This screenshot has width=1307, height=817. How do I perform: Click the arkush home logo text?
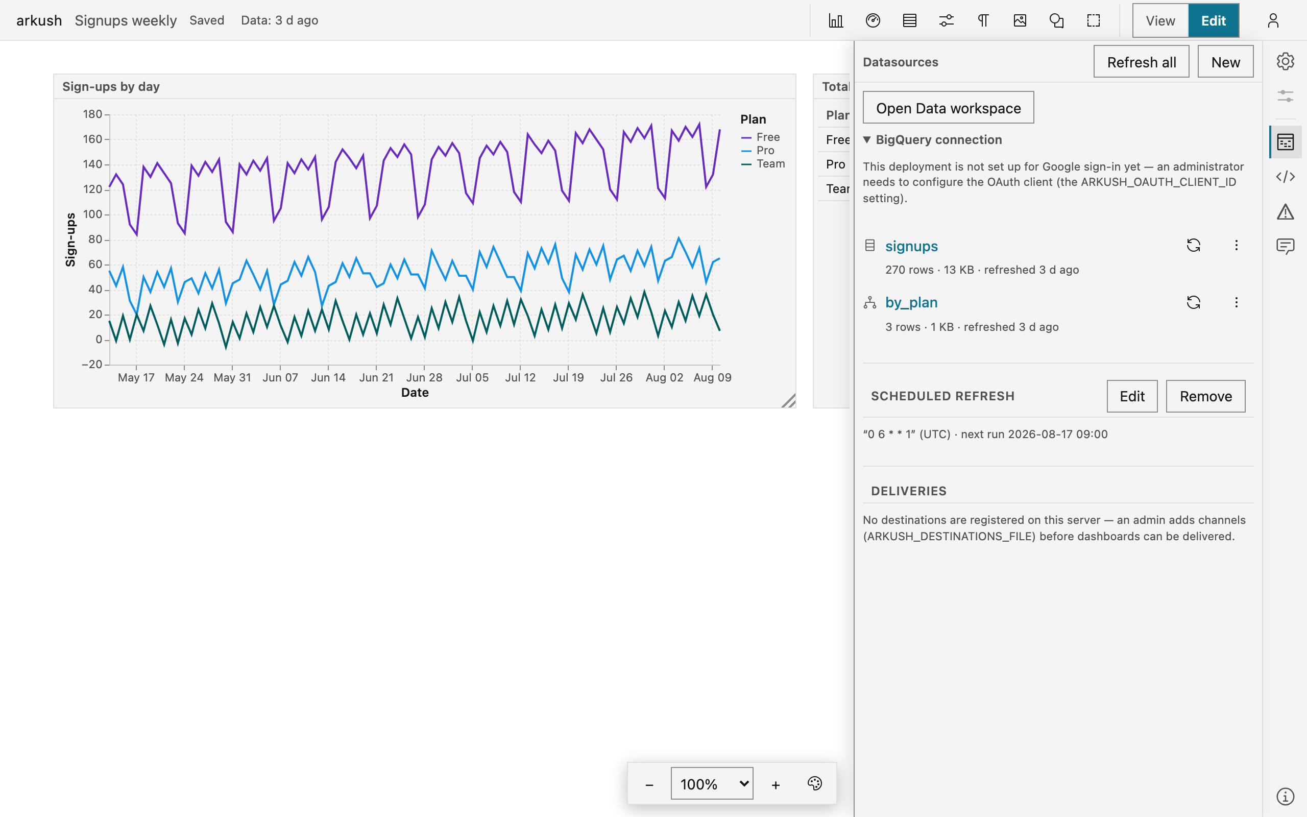39,20
